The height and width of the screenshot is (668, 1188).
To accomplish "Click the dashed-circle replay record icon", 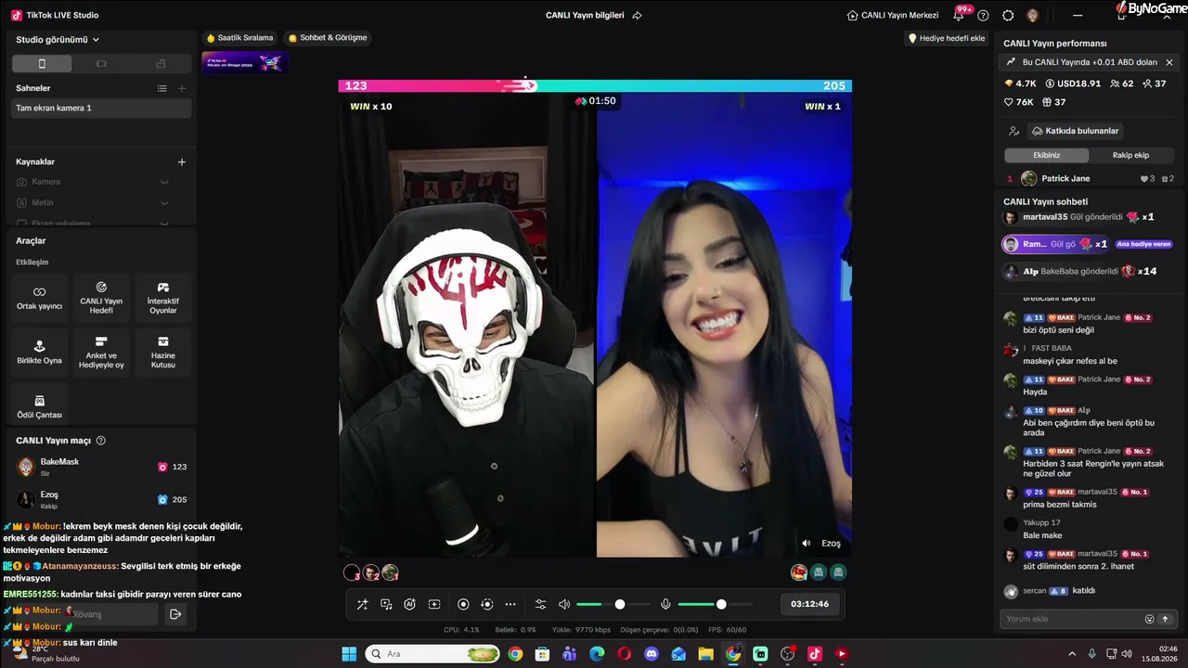I will coord(487,605).
